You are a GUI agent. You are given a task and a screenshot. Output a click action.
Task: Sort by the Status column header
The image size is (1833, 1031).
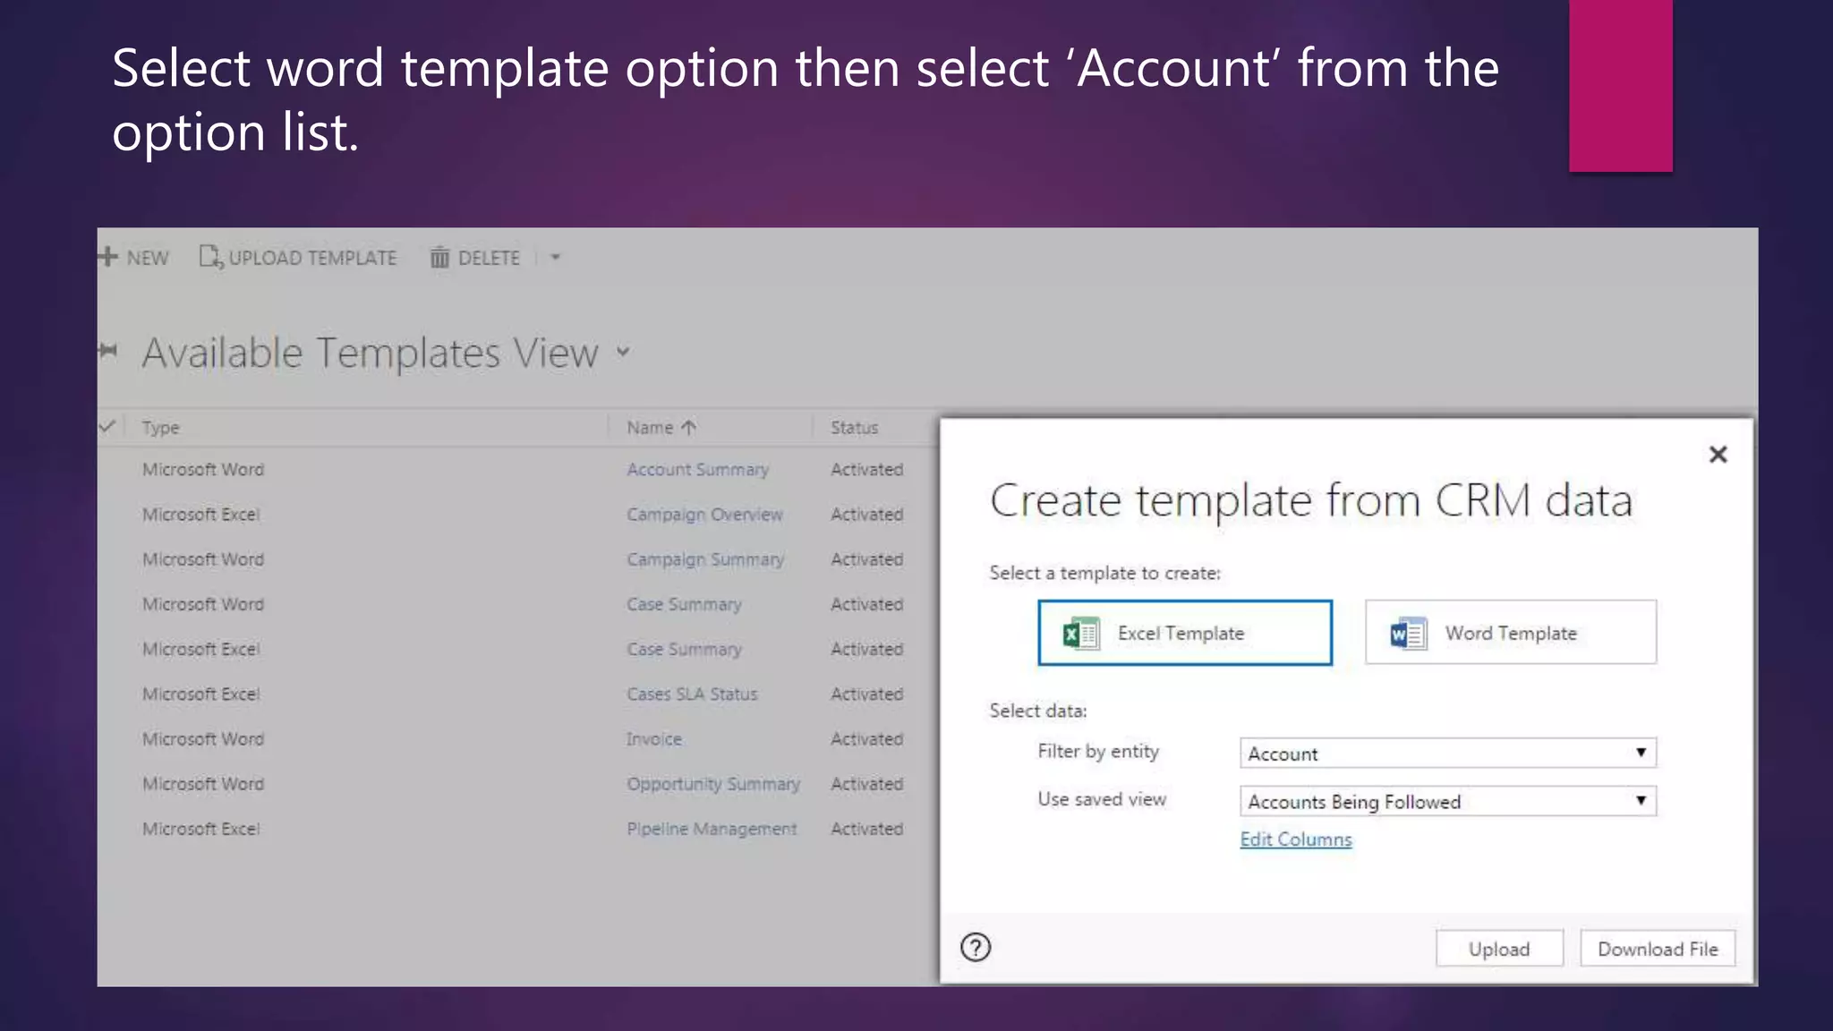pyautogui.click(x=854, y=428)
